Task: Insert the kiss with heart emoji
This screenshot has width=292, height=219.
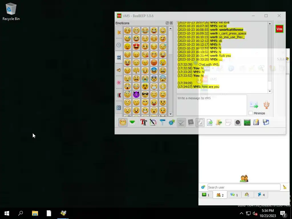Action: pos(145,54)
